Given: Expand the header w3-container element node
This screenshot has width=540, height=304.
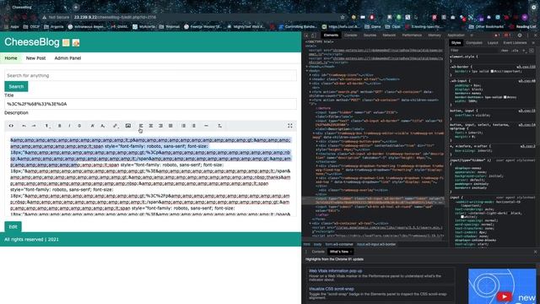Looking at the screenshot, I should tap(310, 79).
